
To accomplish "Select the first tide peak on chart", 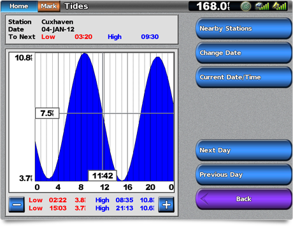I will pos(85,54).
